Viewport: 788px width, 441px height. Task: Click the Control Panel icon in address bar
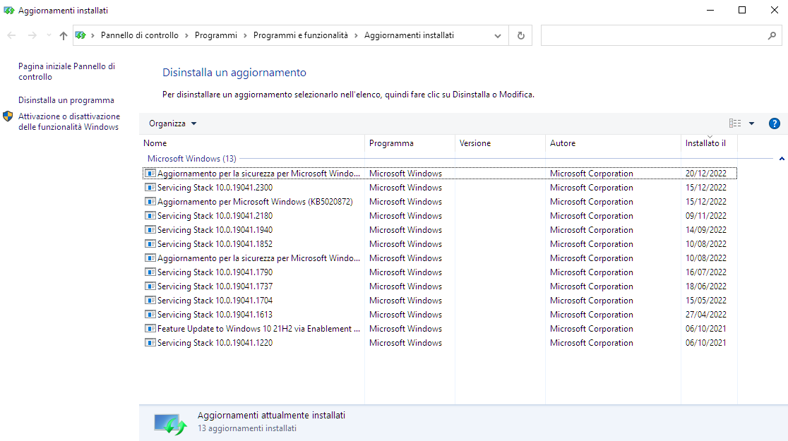click(80, 35)
